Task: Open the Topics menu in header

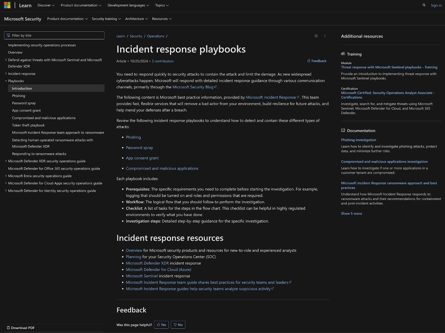Action: (x=162, y=5)
